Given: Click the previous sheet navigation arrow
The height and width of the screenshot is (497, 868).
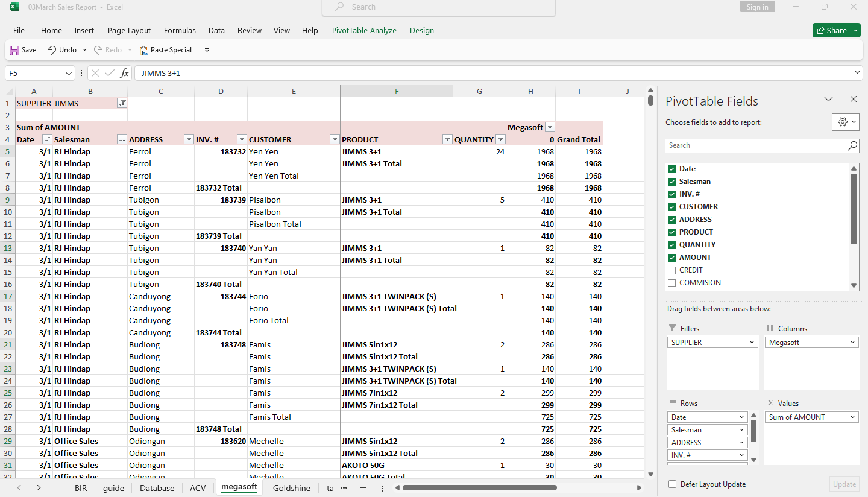Looking at the screenshot, I should click(19, 488).
